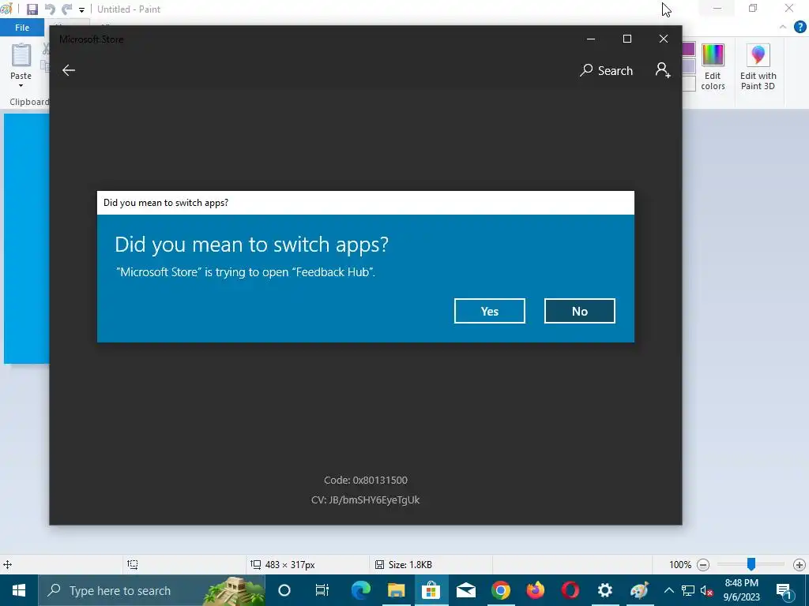Screen dimensions: 809x606
Task: Open Mail app from taskbar
Action: coord(466,590)
